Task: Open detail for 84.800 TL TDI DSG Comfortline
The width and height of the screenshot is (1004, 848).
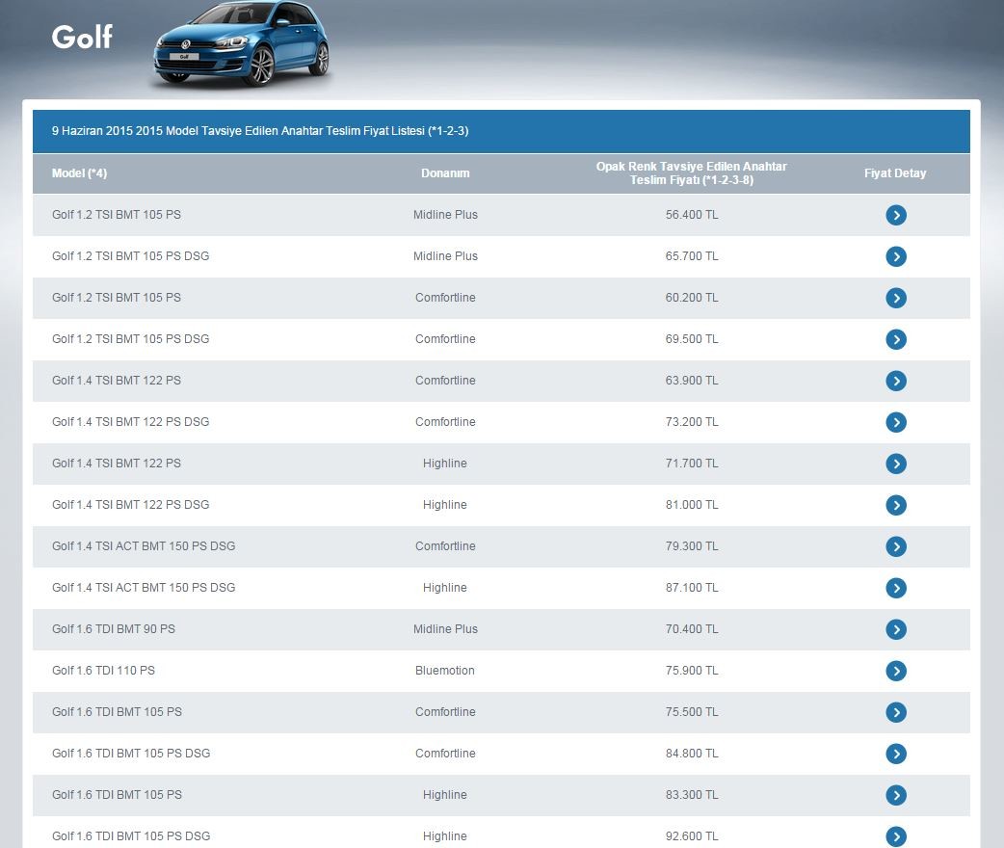Action: pyautogui.click(x=896, y=754)
